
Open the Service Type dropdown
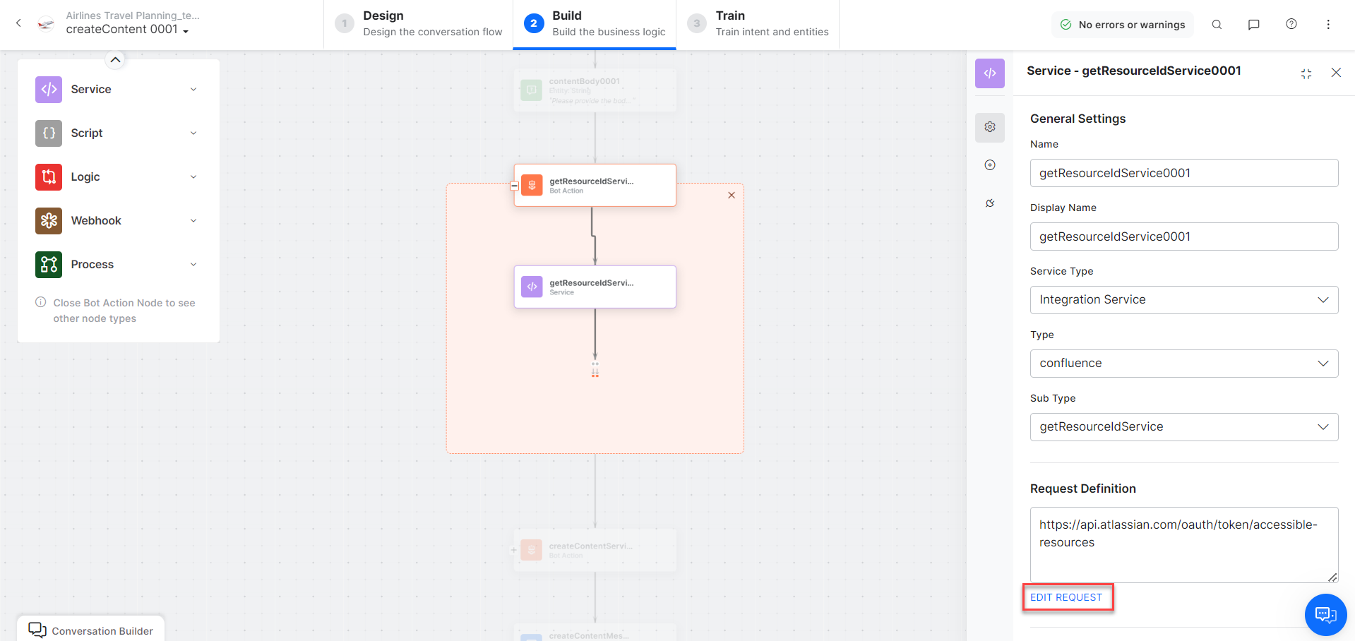pyautogui.click(x=1183, y=300)
